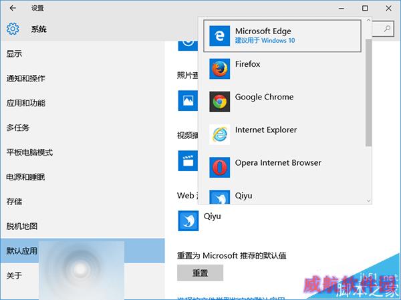Click Qiyu label under Web browser

212,216
